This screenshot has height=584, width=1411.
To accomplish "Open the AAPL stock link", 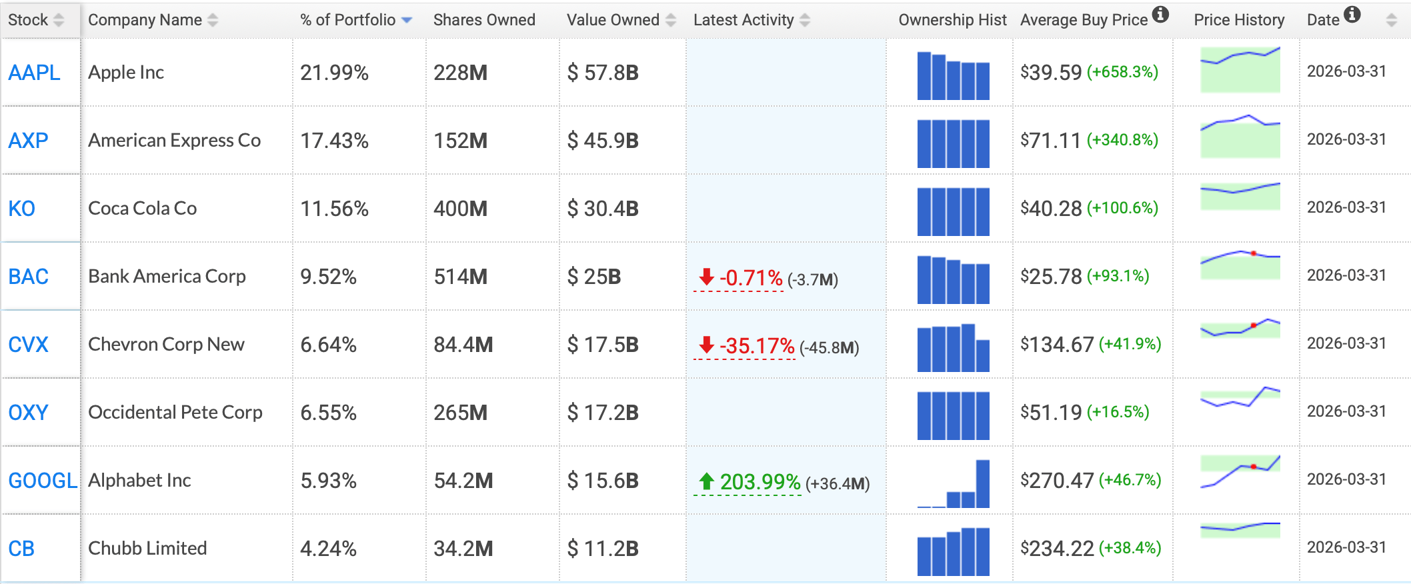I will (34, 72).
